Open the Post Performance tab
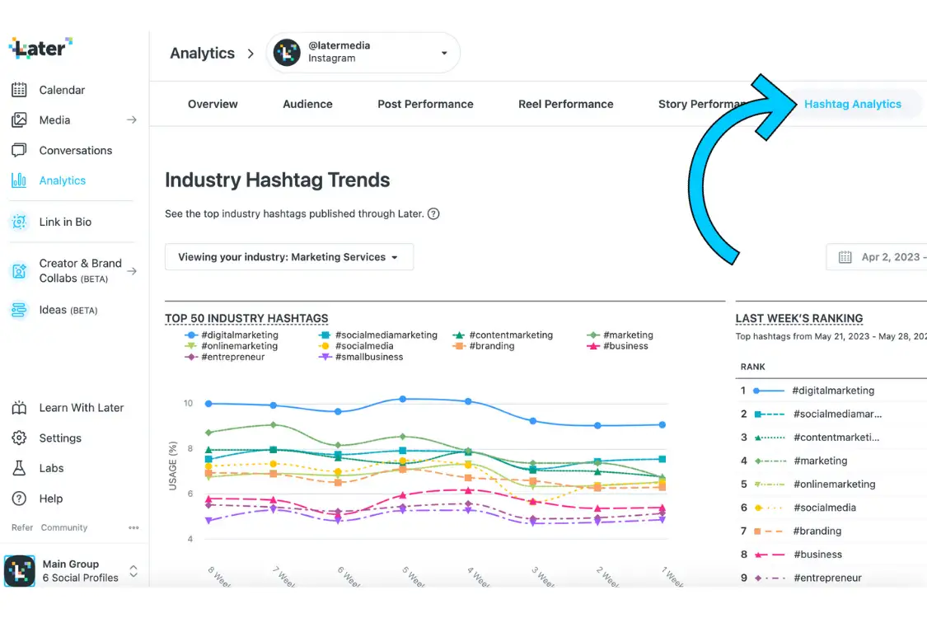This screenshot has width=927, height=618. point(426,104)
